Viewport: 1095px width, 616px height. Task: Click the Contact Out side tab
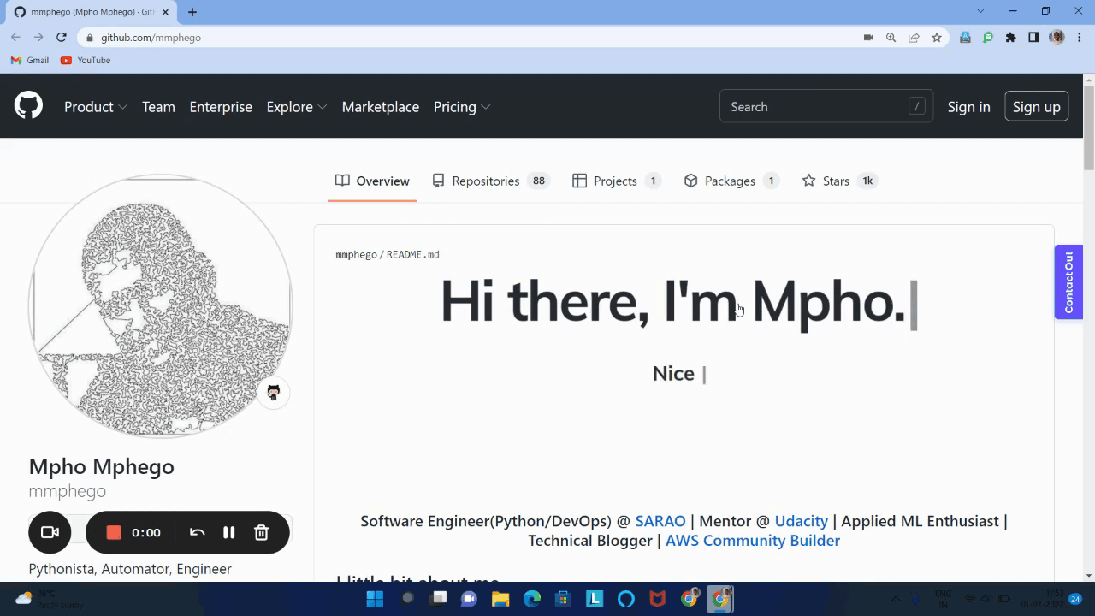point(1068,282)
